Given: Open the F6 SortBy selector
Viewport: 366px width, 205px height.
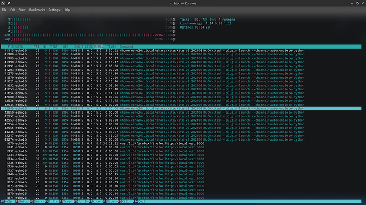Looking at the screenshot, I should coord(81,201).
